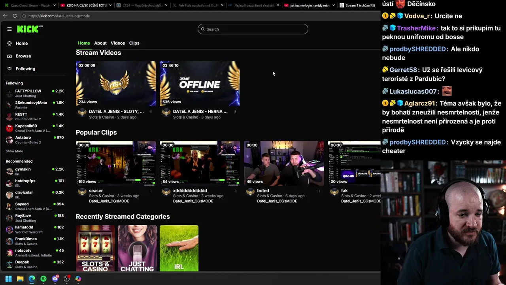Image resolution: width=506 pixels, height=285 pixels.
Task: Expand Show More under Following
Action: pyautogui.click(x=14, y=151)
